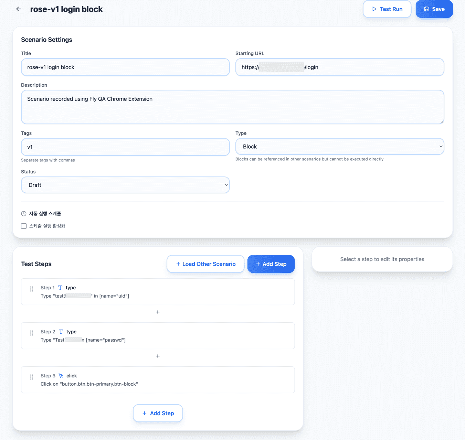Focus the Title input field
Screen dimensions: 465x440
pos(125,67)
